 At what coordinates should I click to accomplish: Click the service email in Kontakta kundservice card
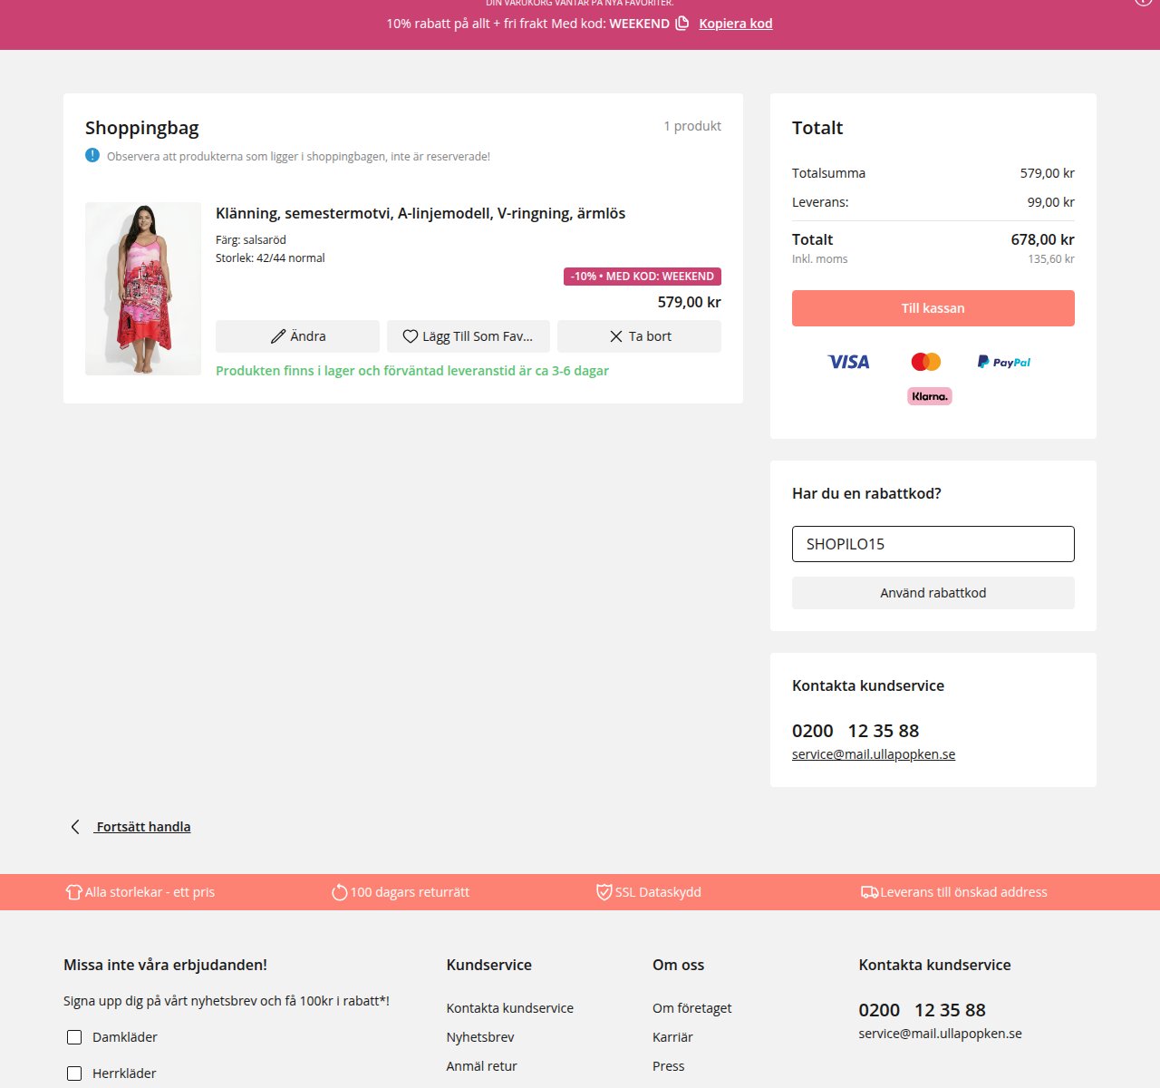click(x=874, y=754)
